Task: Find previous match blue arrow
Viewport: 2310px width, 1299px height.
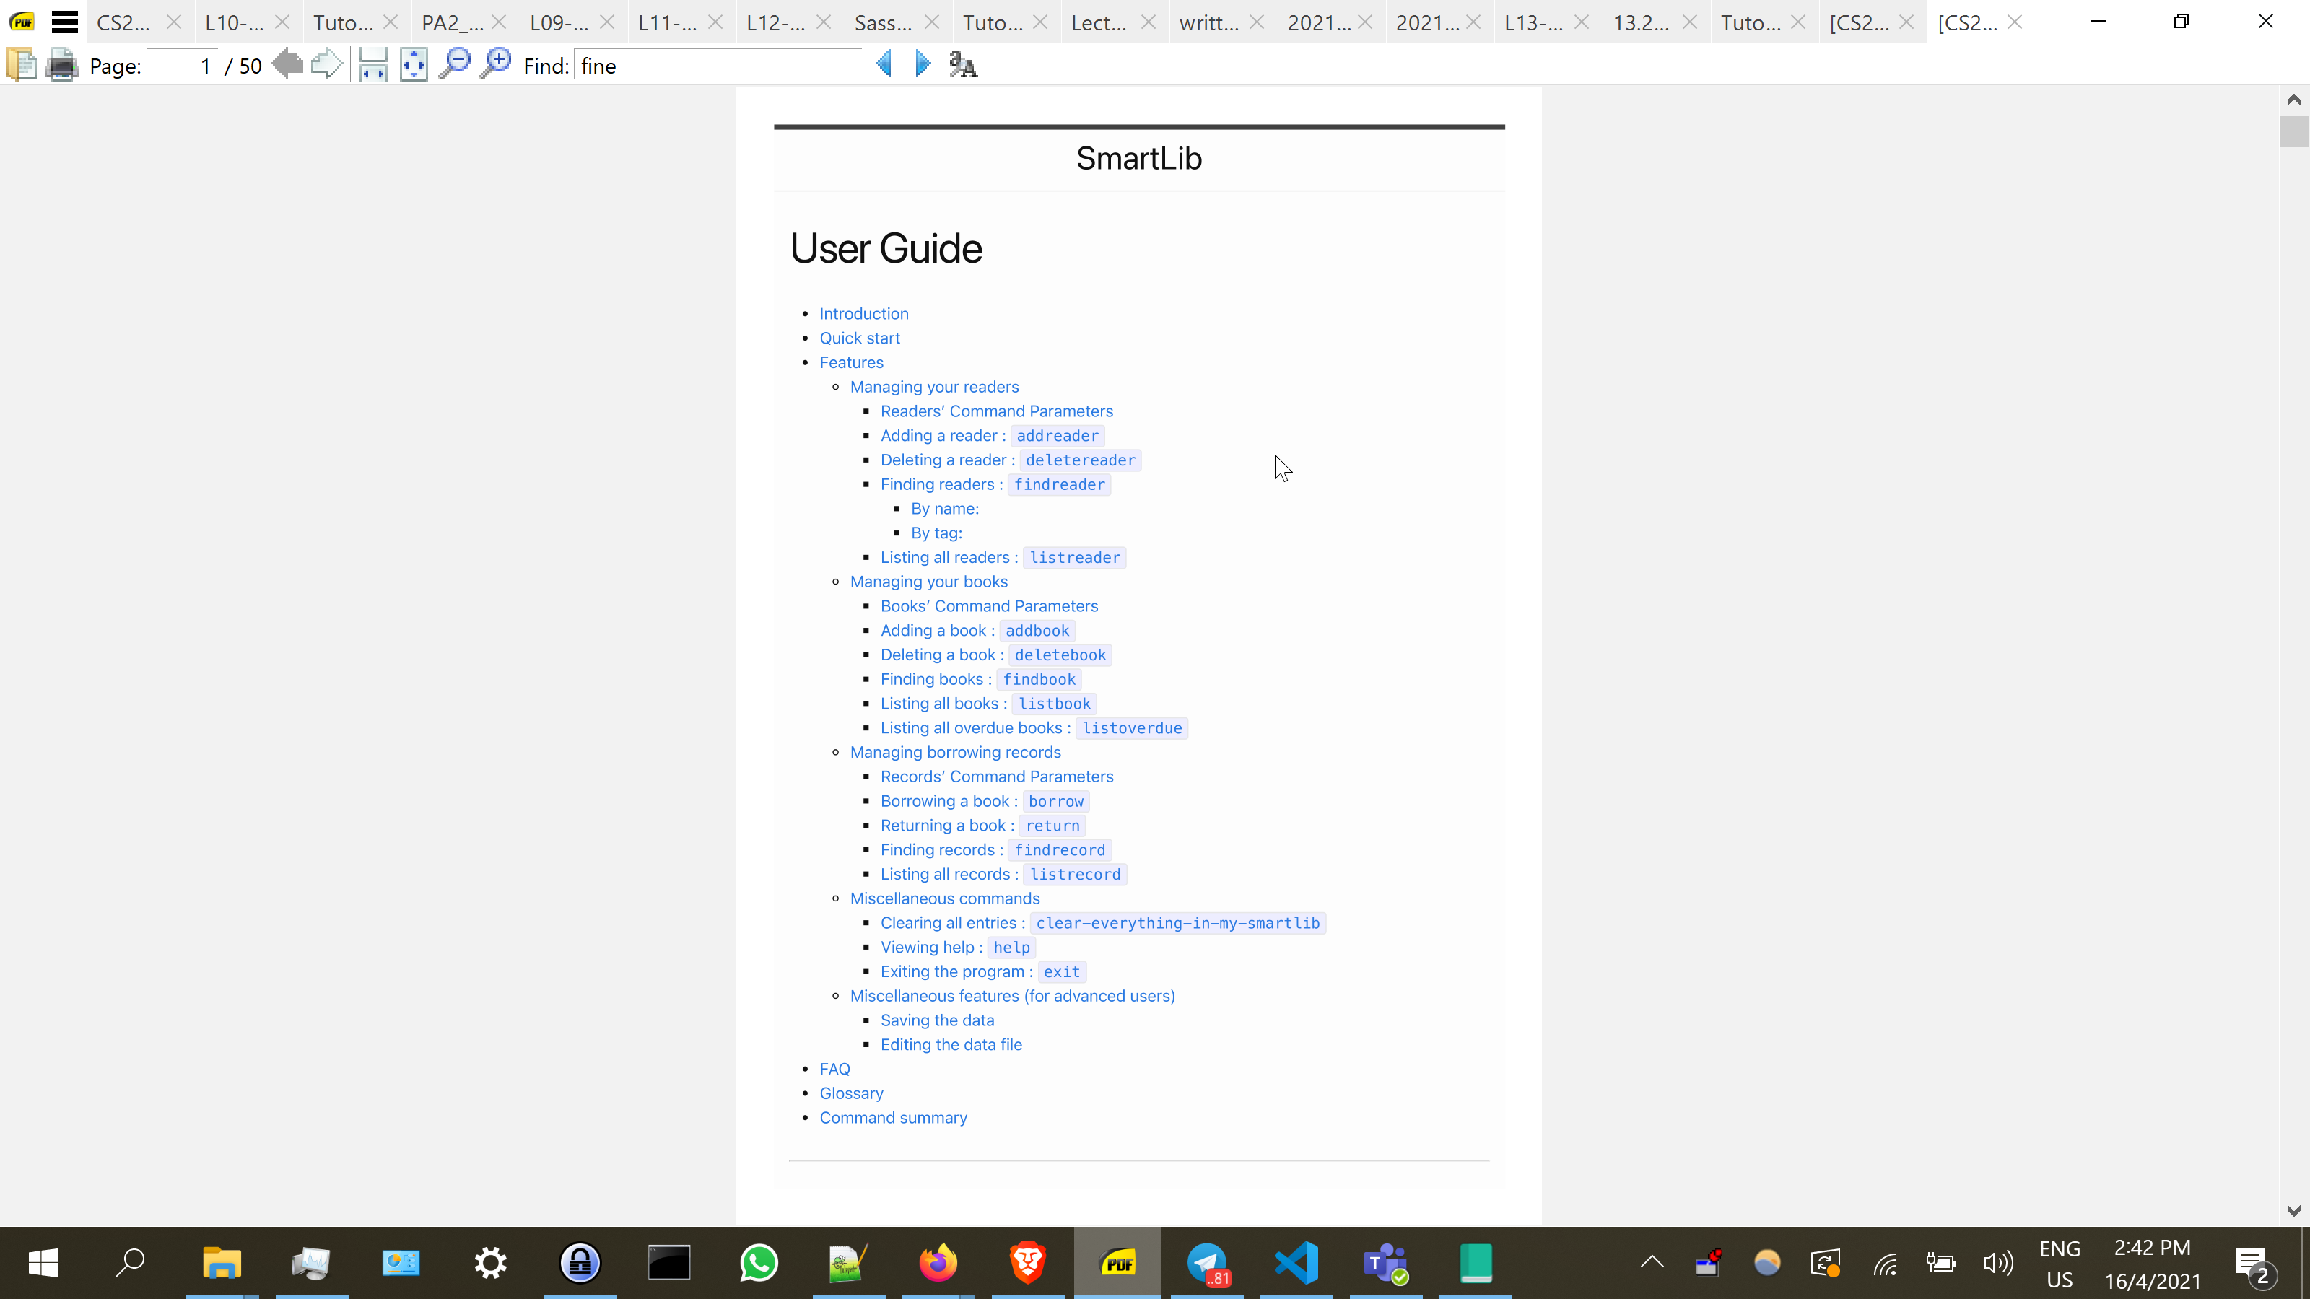Action: pos(884,66)
